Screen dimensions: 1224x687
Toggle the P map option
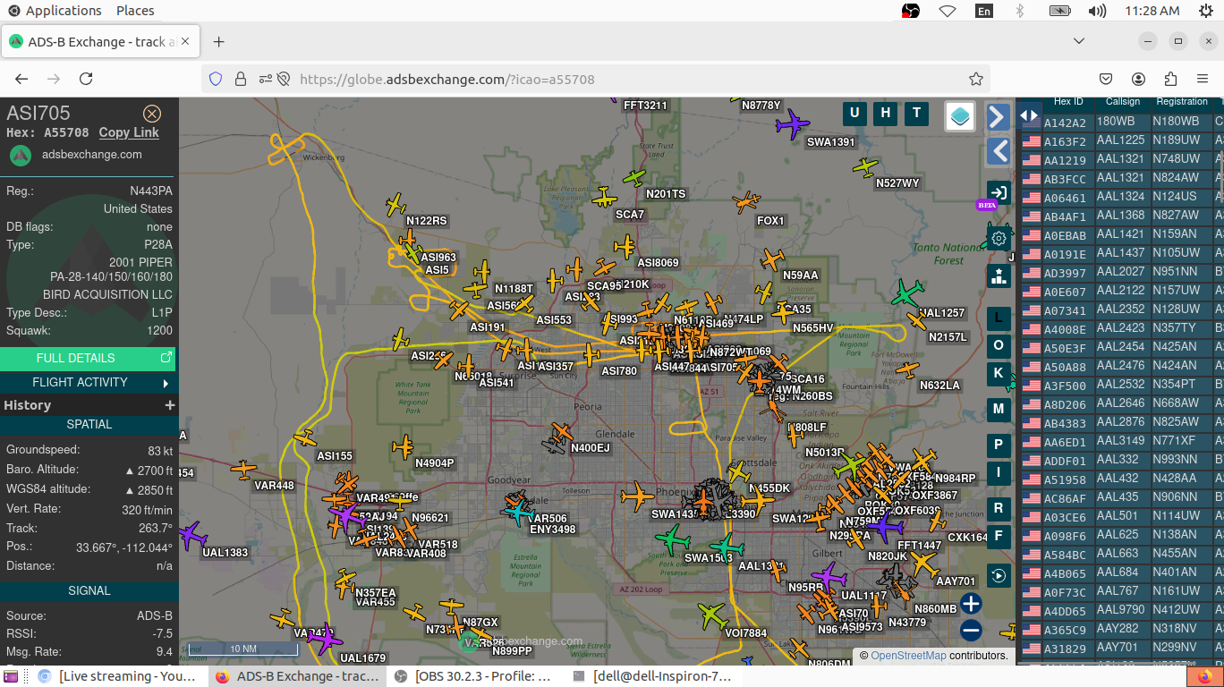999,445
